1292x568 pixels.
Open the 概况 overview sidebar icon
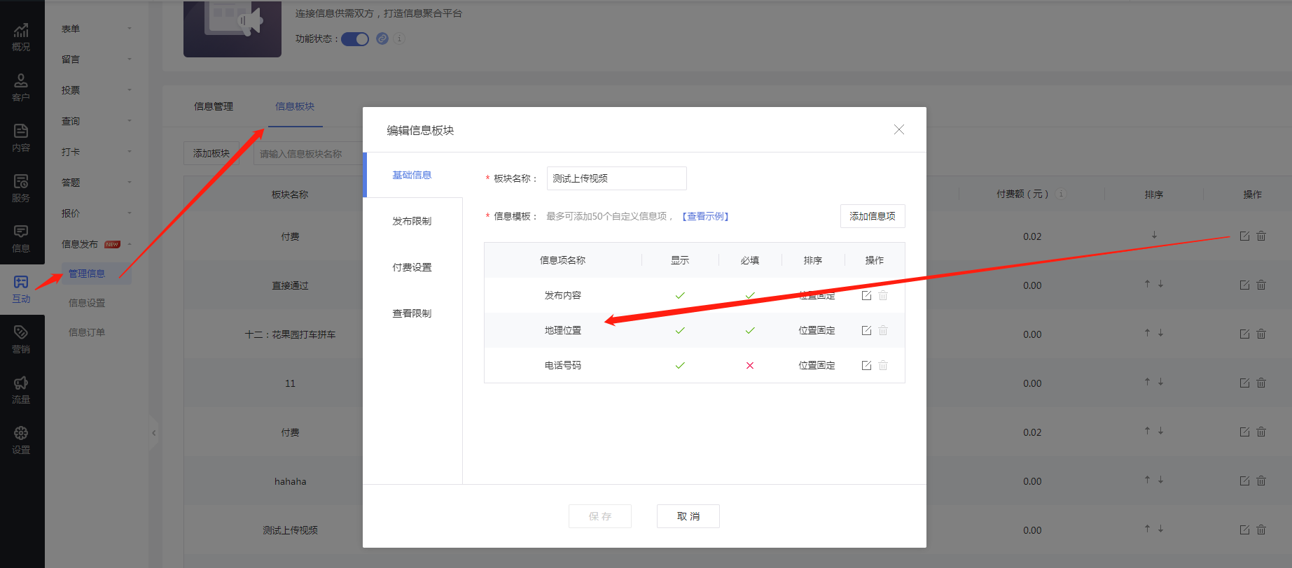21,38
